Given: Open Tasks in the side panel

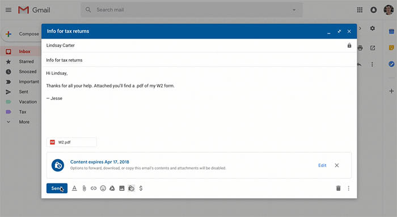Looking at the screenshot, I should pyautogui.click(x=391, y=64).
